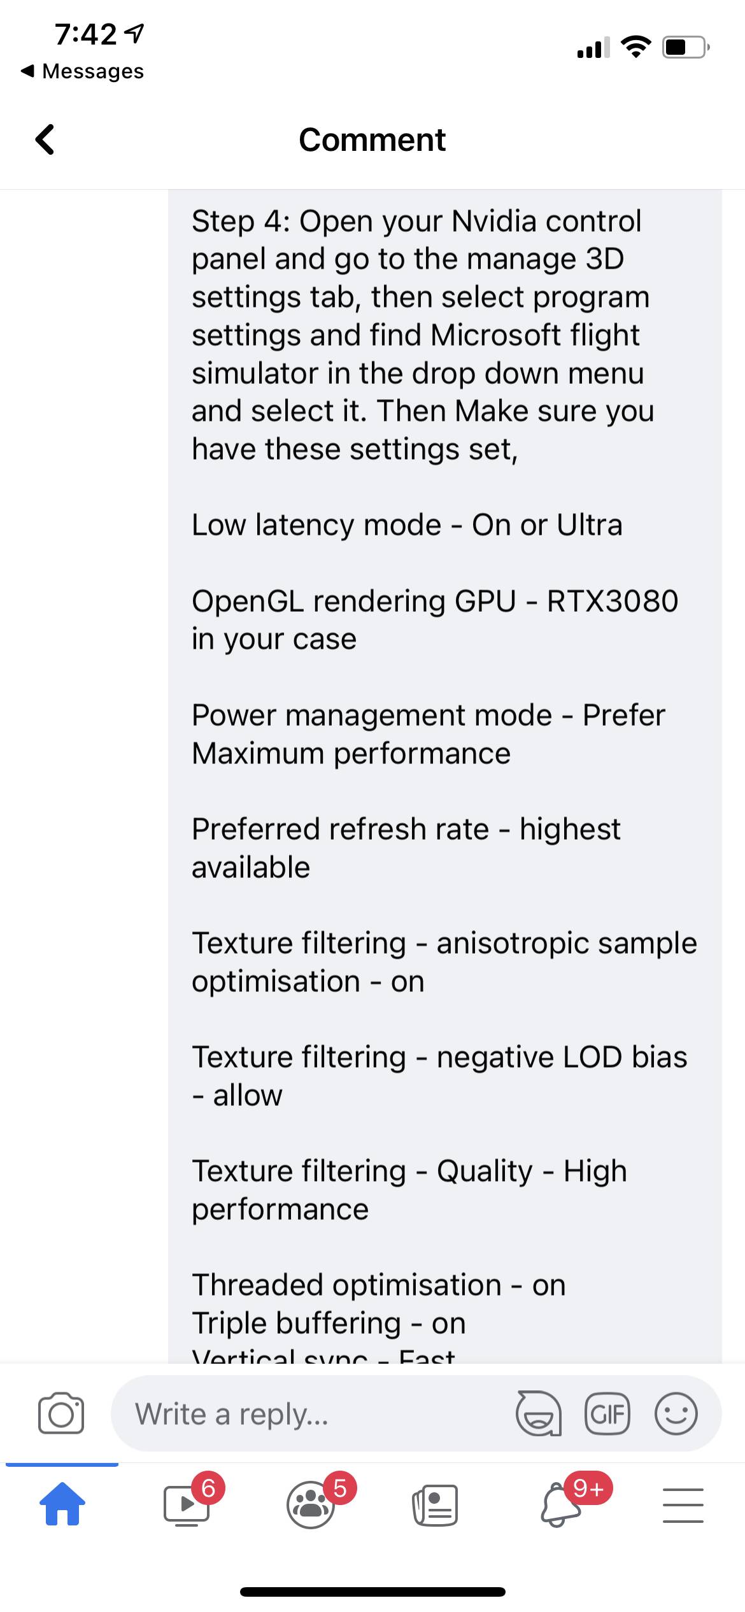
Task: Tap the Comment header title
Action: 372,140
